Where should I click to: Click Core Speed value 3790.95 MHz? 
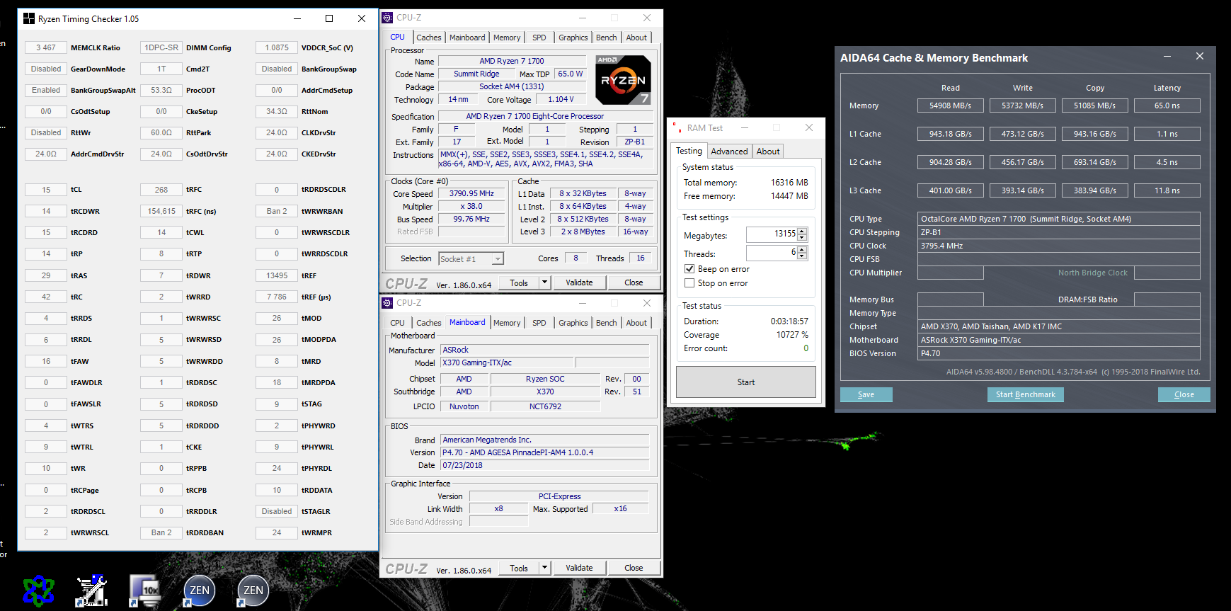pos(471,193)
